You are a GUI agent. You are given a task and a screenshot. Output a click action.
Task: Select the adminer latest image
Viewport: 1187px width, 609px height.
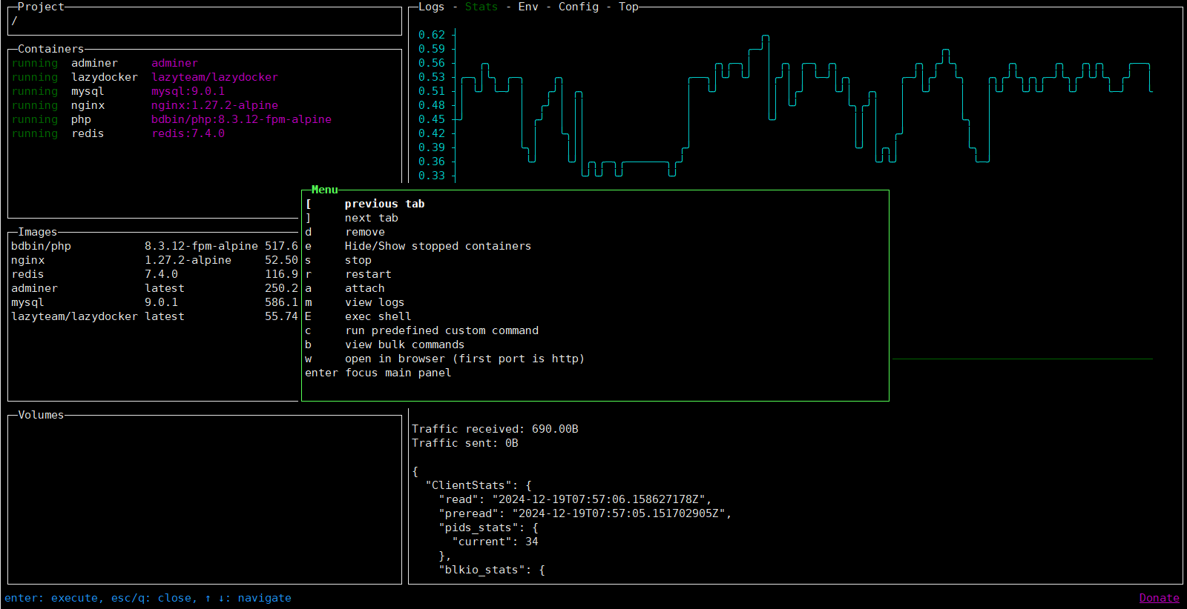[155, 288]
